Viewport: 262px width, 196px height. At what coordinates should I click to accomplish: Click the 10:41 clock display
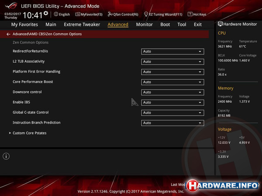33,15
